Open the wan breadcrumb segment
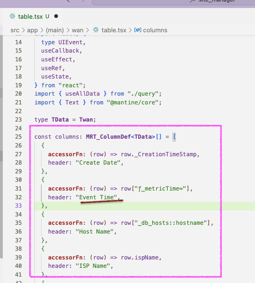255x283 pixels. [78, 30]
